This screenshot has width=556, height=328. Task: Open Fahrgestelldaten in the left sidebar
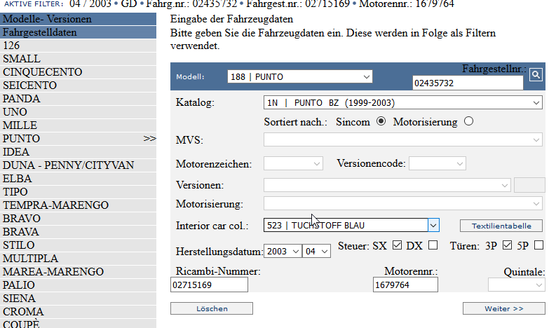pyautogui.click(x=40, y=32)
